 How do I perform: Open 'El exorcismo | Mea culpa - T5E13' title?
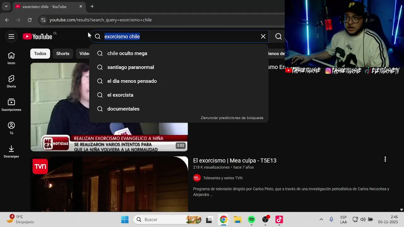click(235, 160)
